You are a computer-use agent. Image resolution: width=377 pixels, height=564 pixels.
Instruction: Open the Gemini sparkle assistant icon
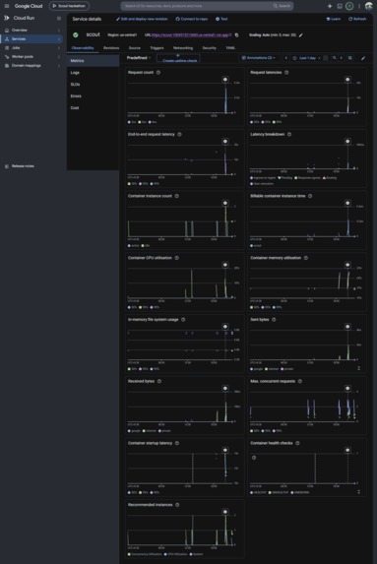pyautogui.click(x=330, y=6)
